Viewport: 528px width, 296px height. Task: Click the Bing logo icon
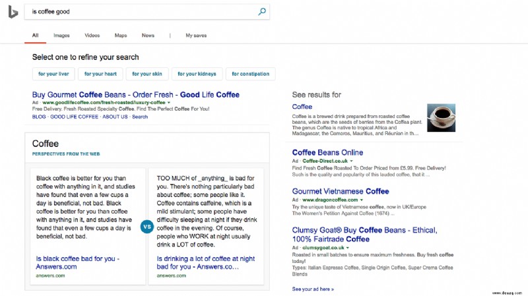(13, 12)
